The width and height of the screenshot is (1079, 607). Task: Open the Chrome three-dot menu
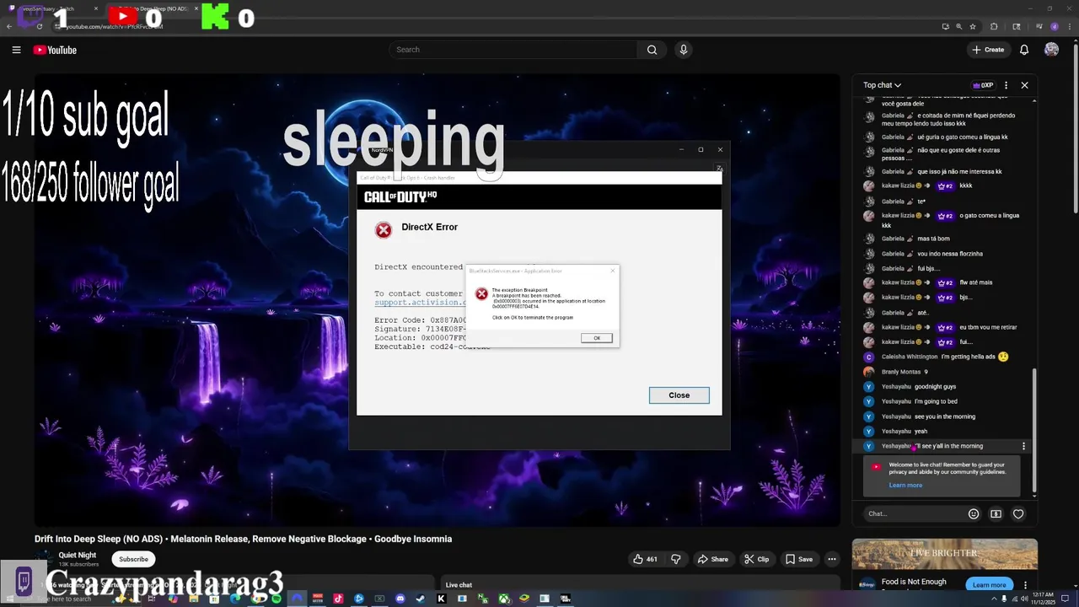[1070, 26]
